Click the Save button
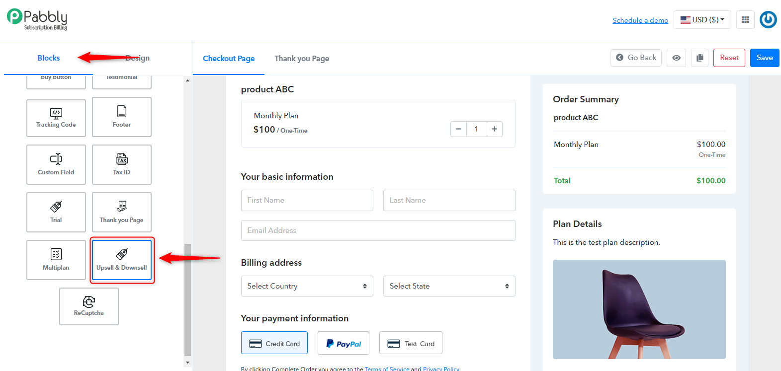781x371 pixels. click(x=765, y=58)
